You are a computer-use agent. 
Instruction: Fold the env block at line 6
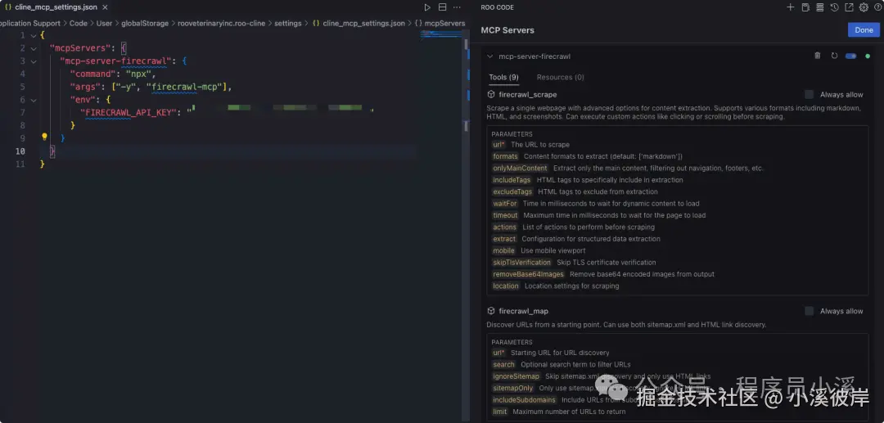click(34, 100)
